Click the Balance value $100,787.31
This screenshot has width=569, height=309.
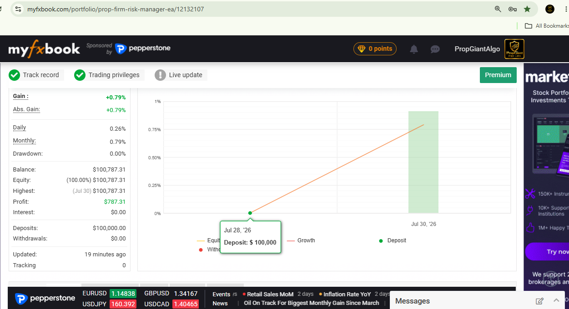(109, 170)
